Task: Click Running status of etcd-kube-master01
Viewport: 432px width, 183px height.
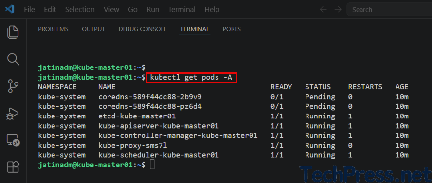Action: pyautogui.click(x=320, y=116)
